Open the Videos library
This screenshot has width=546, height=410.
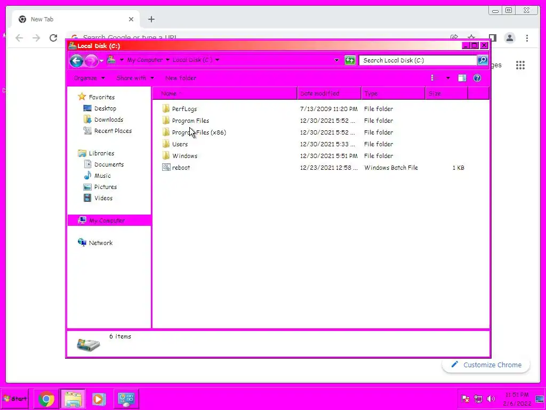pos(98,198)
